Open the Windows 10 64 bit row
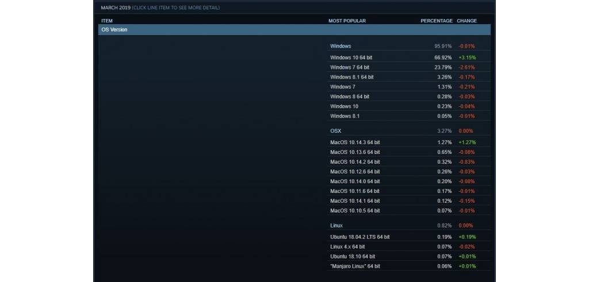This screenshot has height=282, width=589. [x=408, y=57]
